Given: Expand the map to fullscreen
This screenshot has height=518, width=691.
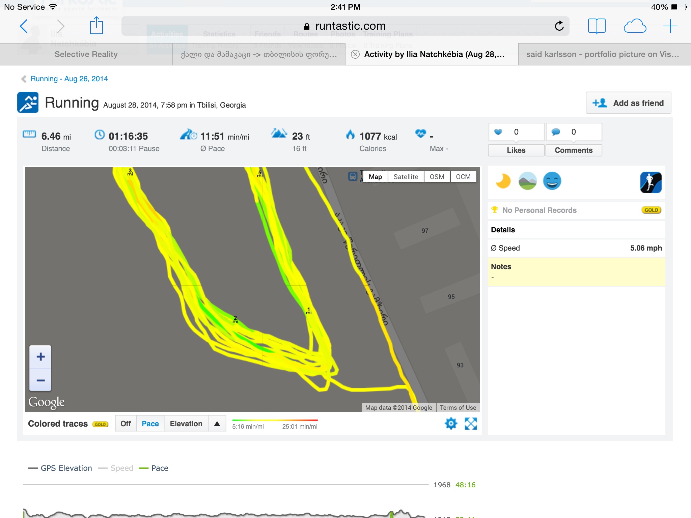Looking at the screenshot, I should point(471,423).
